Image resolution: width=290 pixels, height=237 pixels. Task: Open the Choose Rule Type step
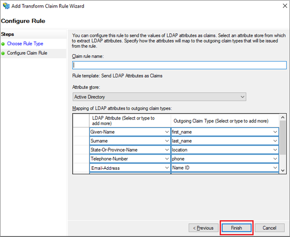25,44
